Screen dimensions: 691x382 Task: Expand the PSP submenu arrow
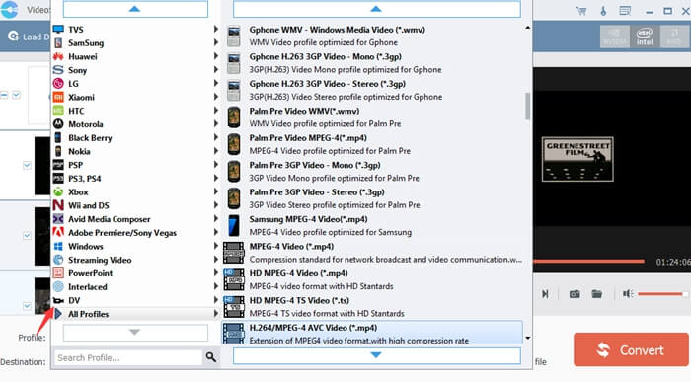[x=216, y=165]
